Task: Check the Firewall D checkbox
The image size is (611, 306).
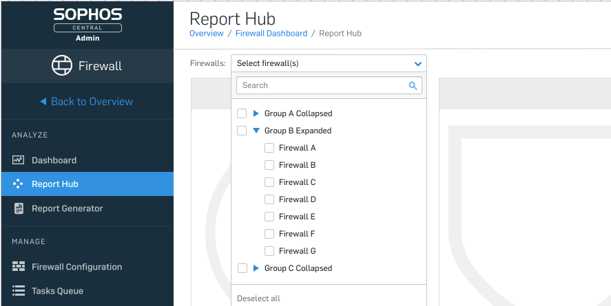Action: (x=269, y=199)
